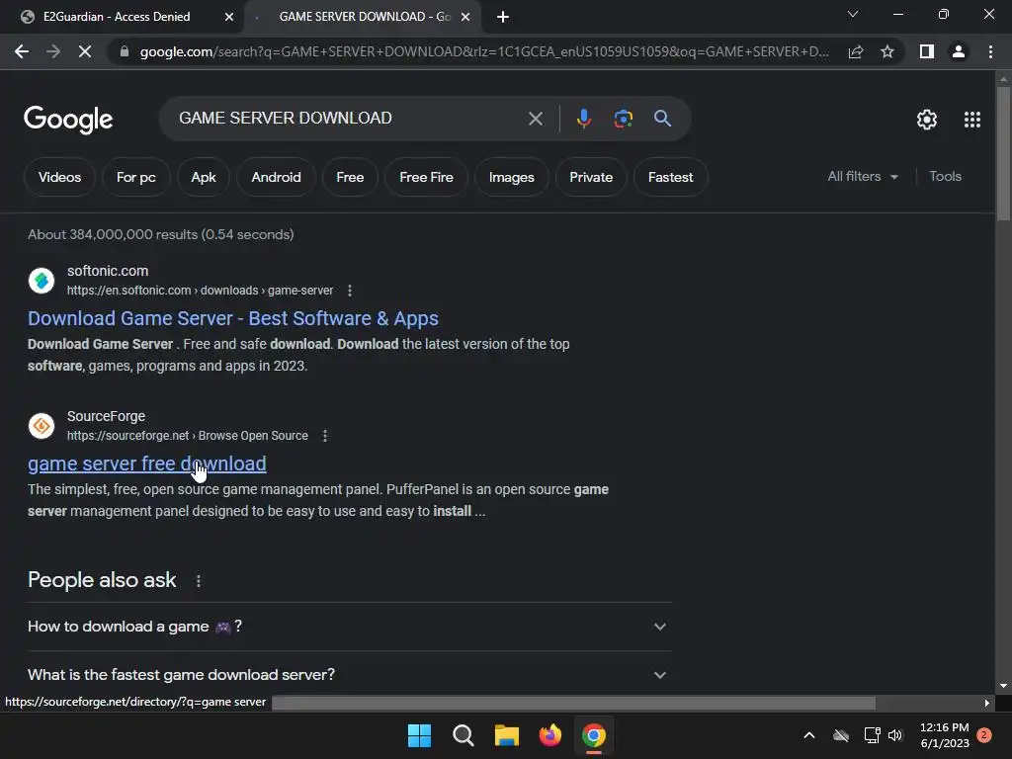
Task: Click the scroll right arrow
Action: [987, 703]
